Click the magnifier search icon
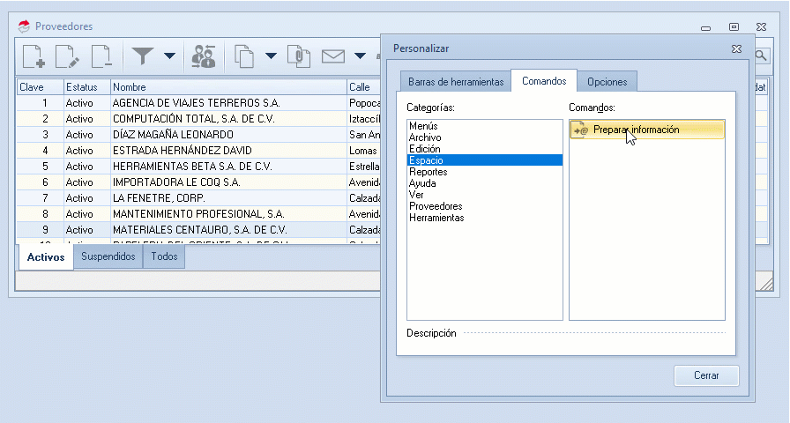 pyautogui.click(x=761, y=56)
